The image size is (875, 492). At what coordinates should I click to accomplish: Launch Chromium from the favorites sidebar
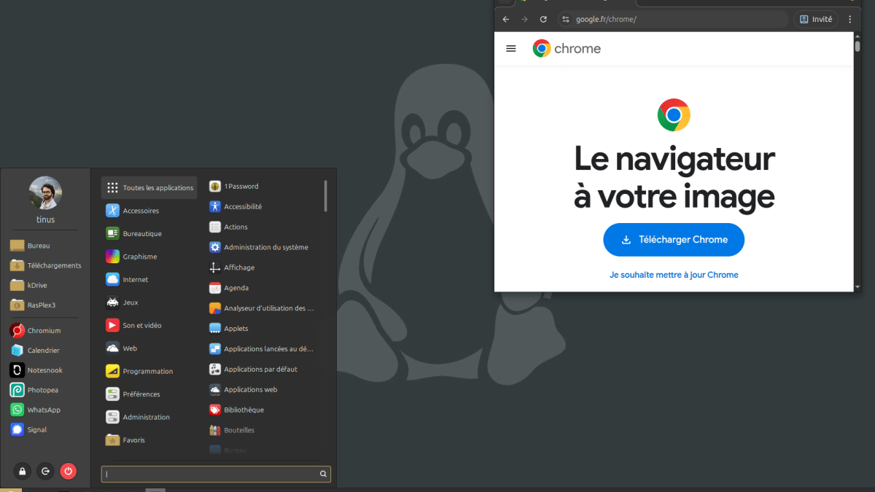point(44,331)
